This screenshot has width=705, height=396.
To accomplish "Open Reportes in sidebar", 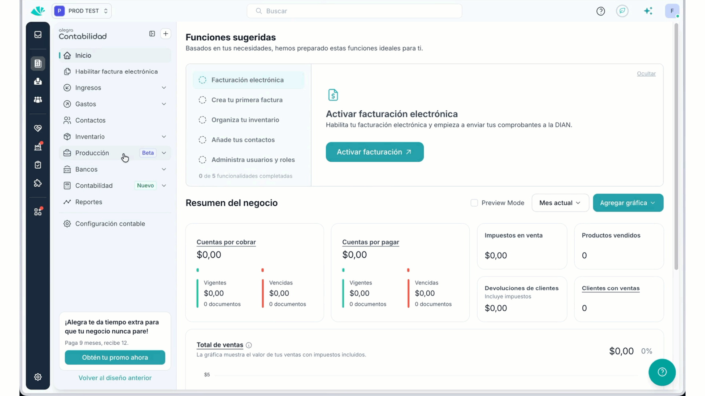I will 115,202.
